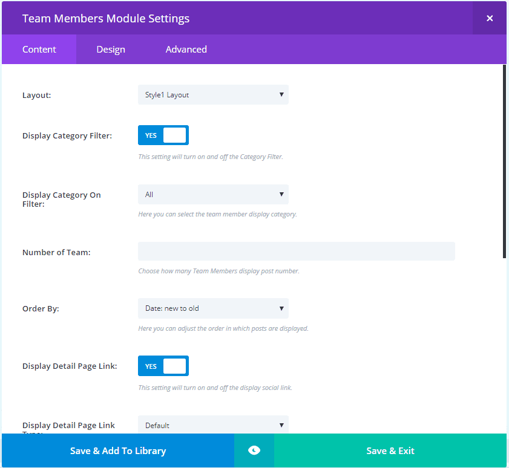Switch to the Content tab
The height and width of the screenshot is (468, 509).
(39, 50)
